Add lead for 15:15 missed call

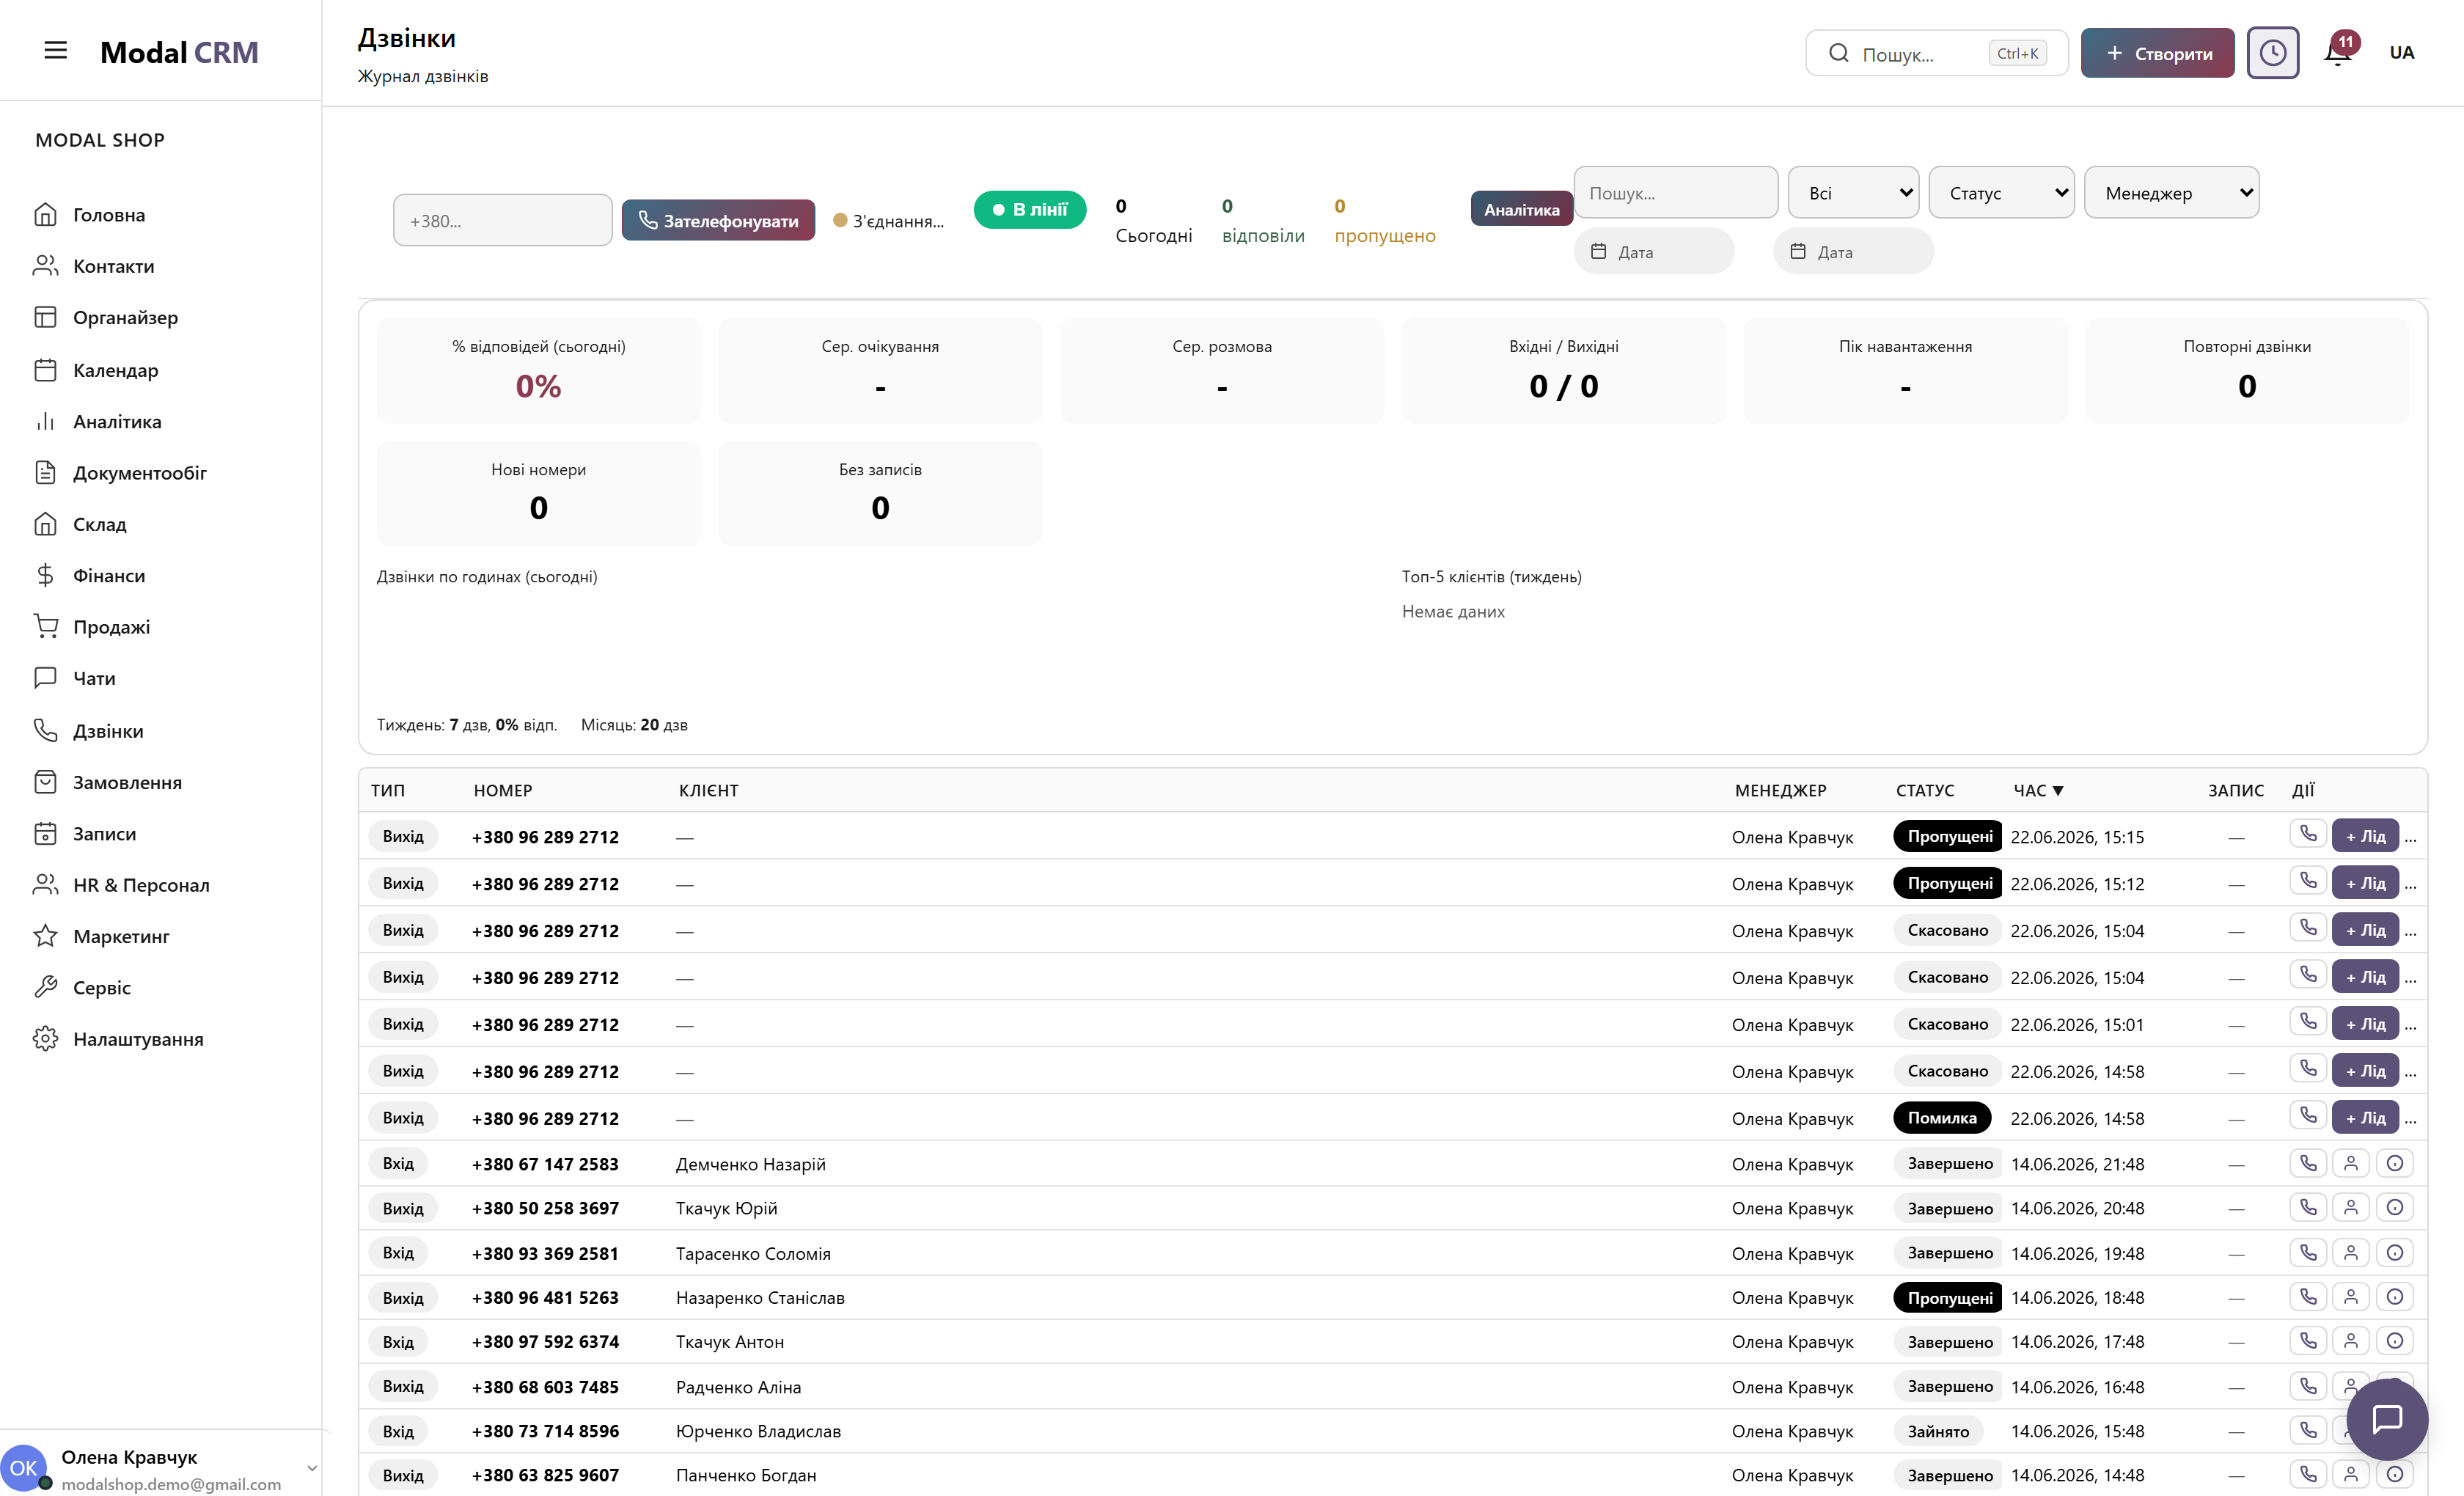(2365, 836)
